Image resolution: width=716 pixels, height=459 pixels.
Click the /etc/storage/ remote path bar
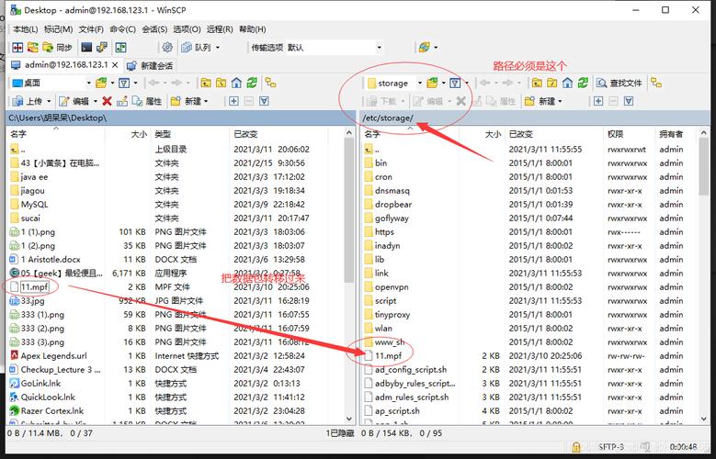pos(535,118)
